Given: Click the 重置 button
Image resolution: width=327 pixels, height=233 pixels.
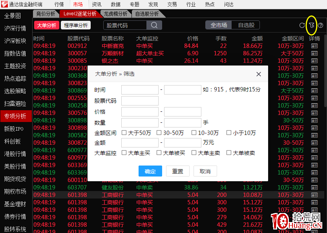Looking at the screenshot, I should pyautogui.click(x=178, y=171).
